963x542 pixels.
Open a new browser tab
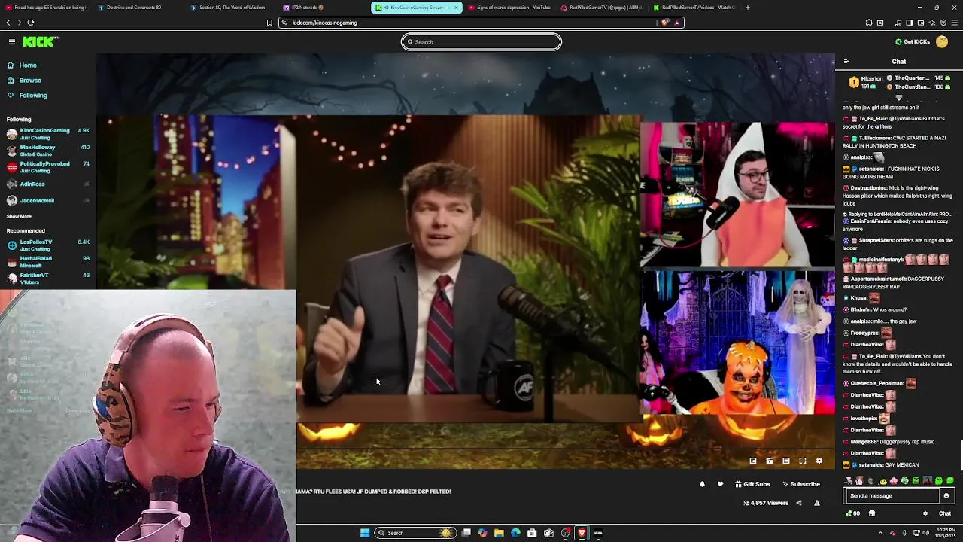point(747,8)
